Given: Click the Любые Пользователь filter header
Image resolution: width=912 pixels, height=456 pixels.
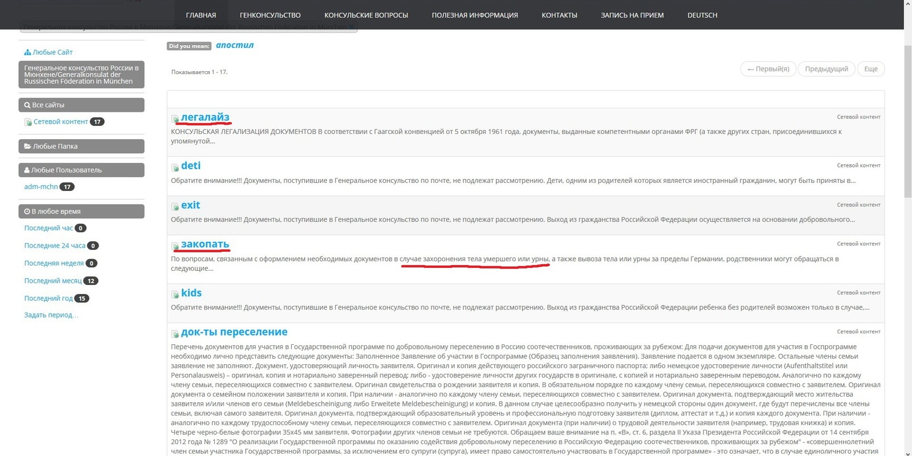Looking at the screenshot, I should [x=81, y=170].
